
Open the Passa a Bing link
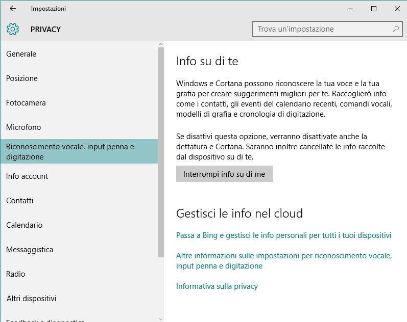pyautogui.click(x=283, y=235)
